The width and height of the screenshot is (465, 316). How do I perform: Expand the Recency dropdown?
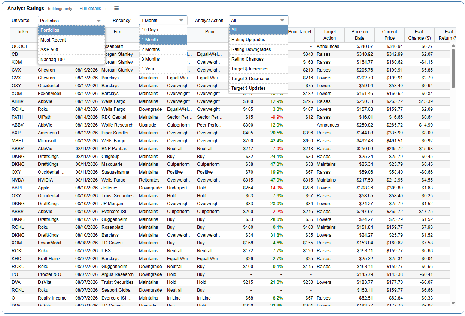(163, 21)
